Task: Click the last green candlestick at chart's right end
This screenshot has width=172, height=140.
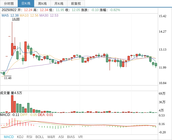Action: coord(156,64)
